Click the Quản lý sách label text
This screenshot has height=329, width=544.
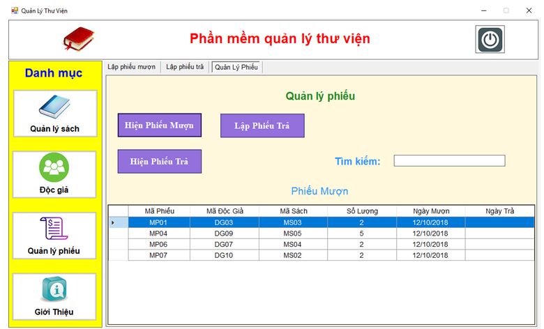click(x=54, y=129)
